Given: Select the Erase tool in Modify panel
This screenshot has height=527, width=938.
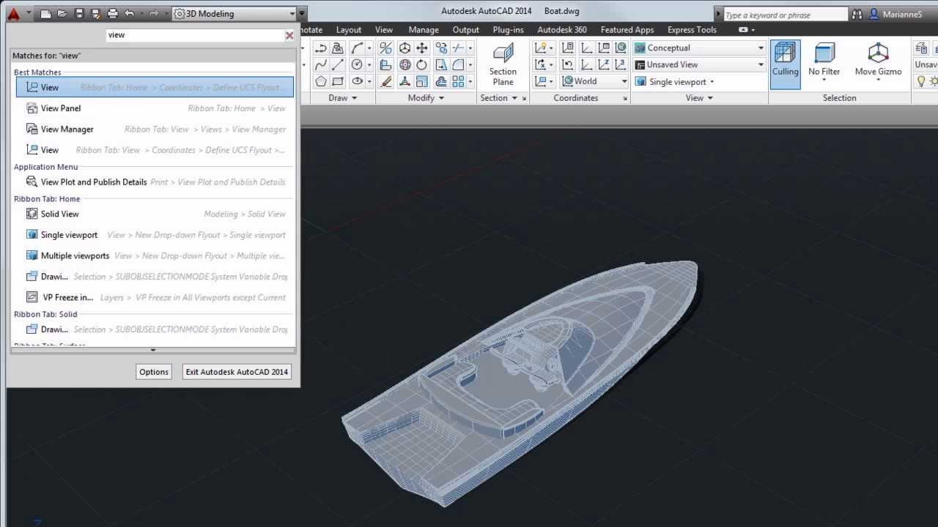Looking at the screenshot, I should click(385, 81).
